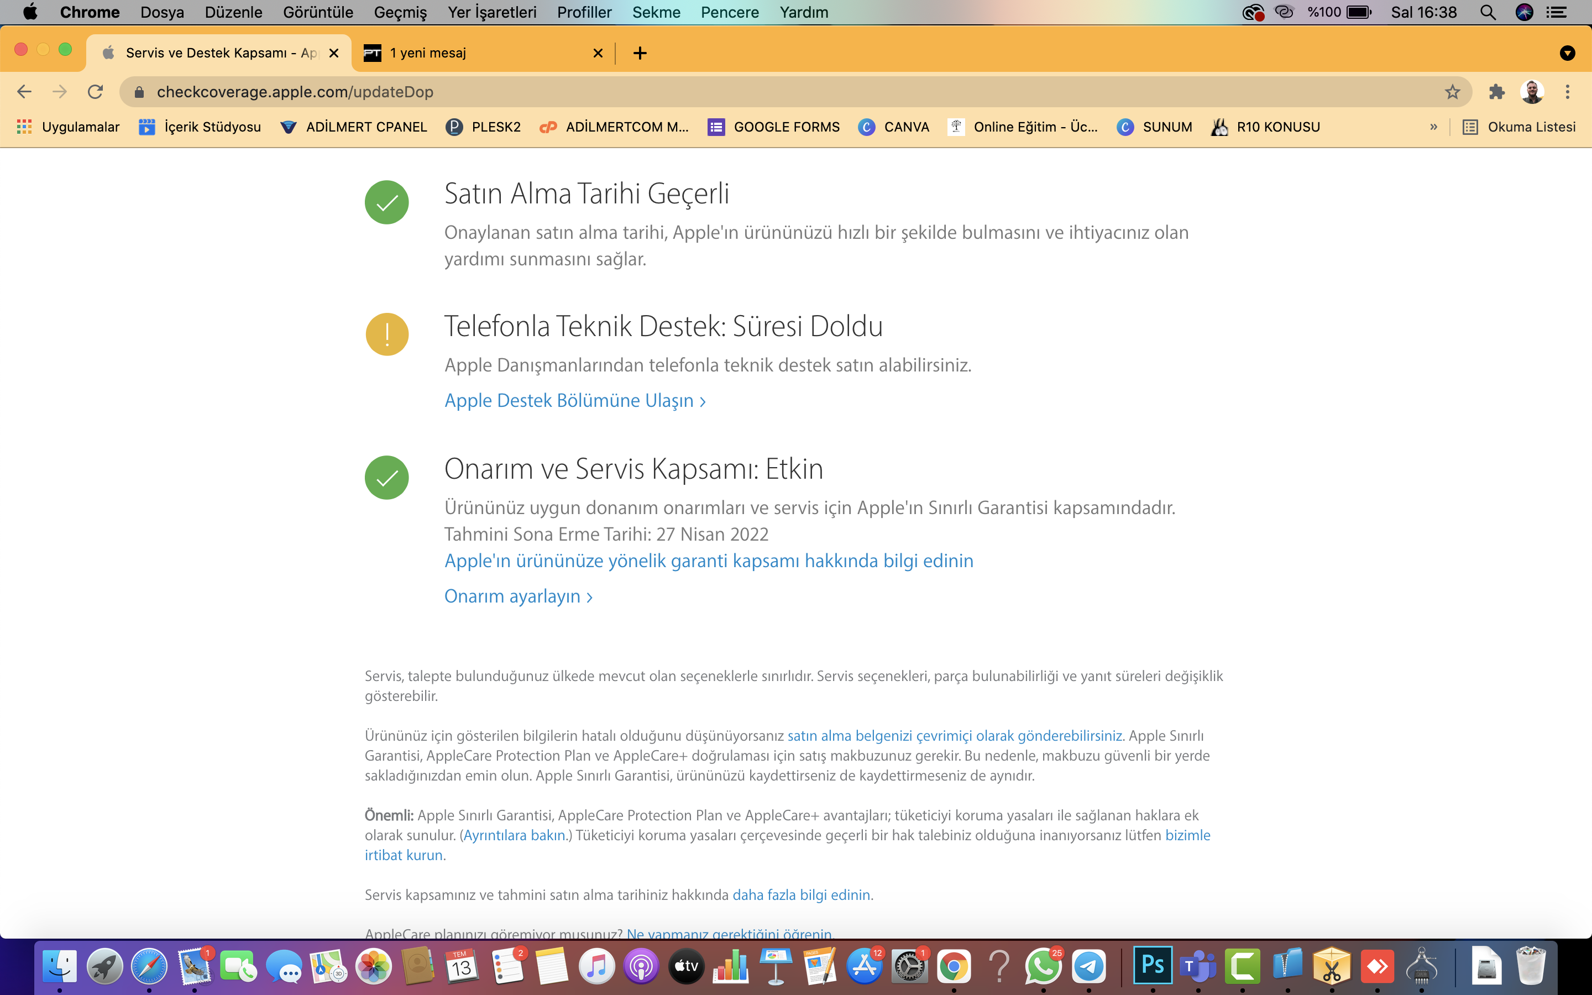Go back using the browser back arrow
Screen dimensions: 1592x995
click(24, 91)
